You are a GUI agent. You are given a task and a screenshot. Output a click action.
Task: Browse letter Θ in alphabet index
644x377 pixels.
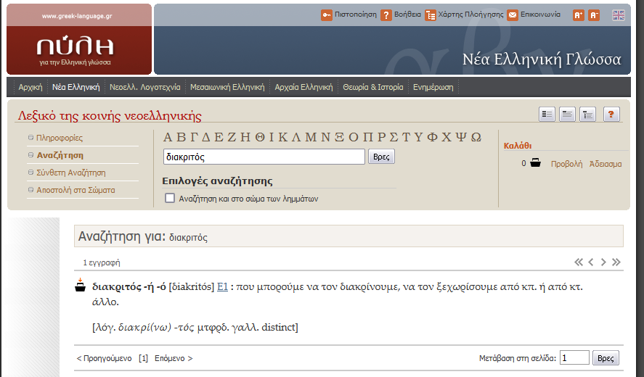click(260, 137)
